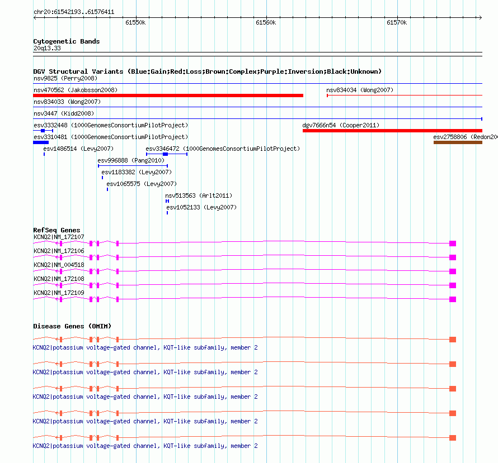Open the nsv9825 (Perry2008) variant label
The height and width of the screenshot is (463, 498).
point(65,78)
